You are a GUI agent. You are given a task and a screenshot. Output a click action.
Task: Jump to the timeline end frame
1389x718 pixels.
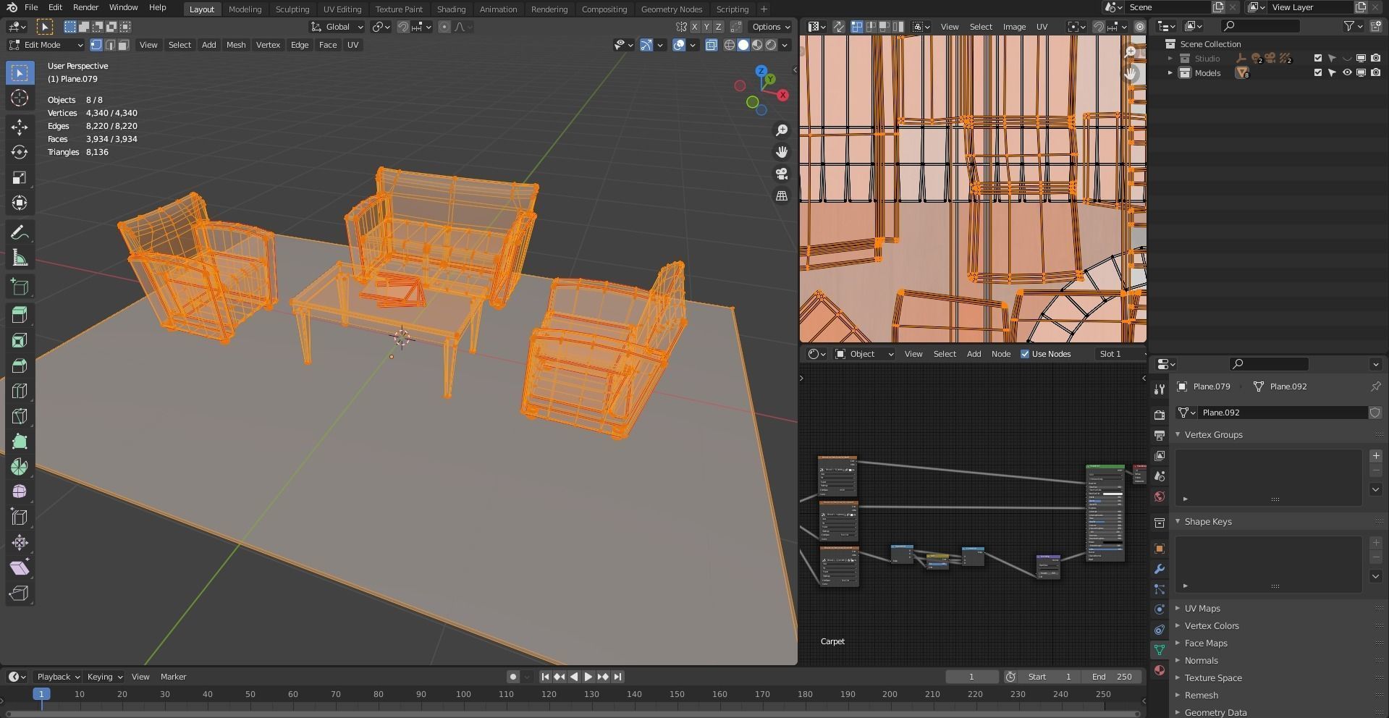click(x=617, y=677)
